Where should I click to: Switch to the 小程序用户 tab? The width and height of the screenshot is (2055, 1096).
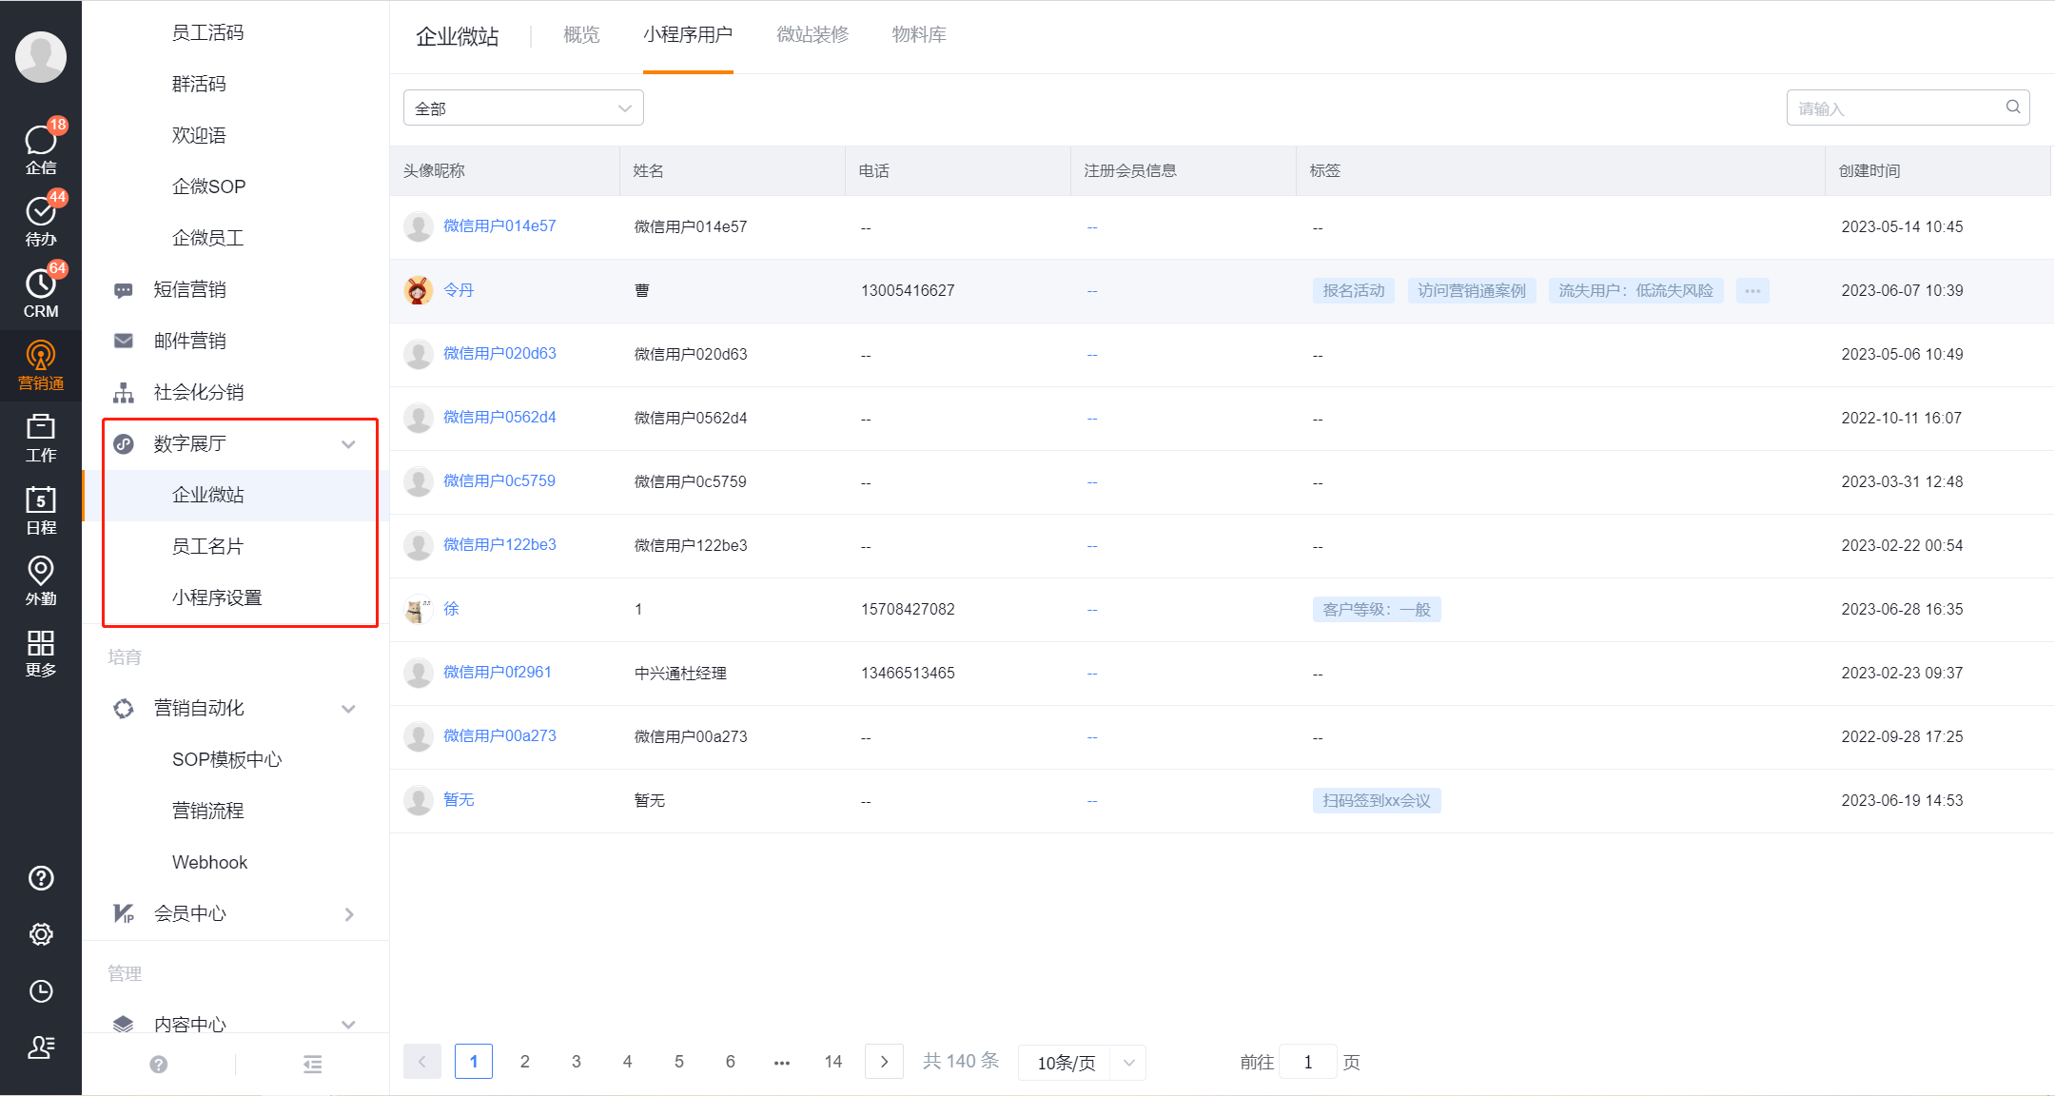(x=688, y=35)
